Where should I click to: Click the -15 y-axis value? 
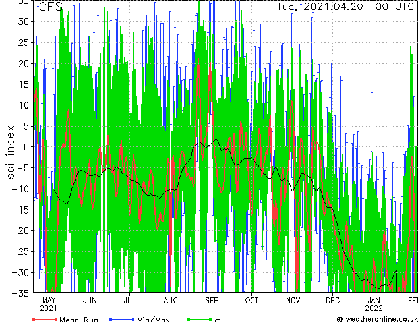point(21,210)
